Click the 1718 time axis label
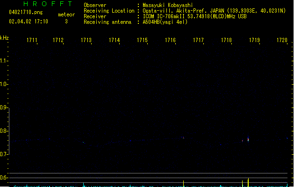 coord(226,40)
